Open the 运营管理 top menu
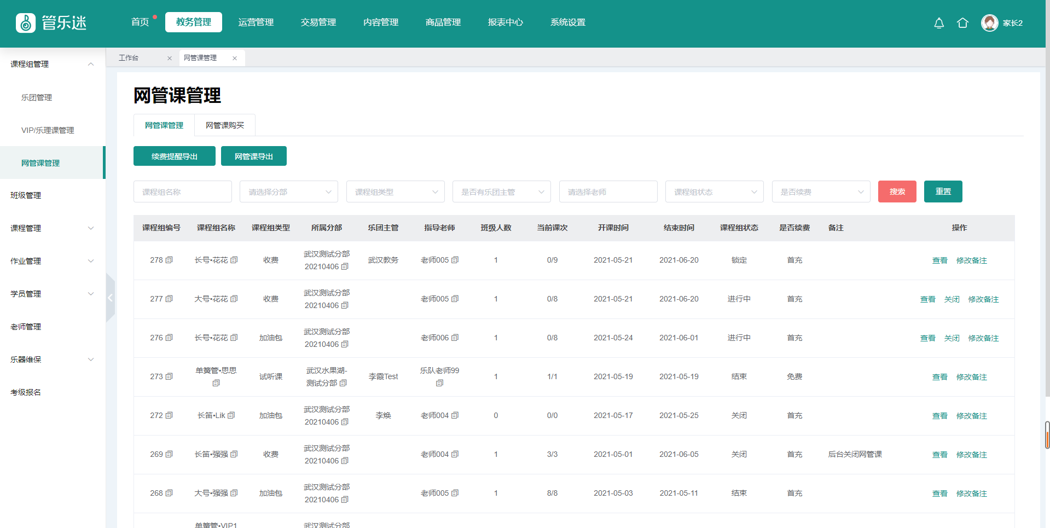The image size is (1050, 528). tap(256, 22)
